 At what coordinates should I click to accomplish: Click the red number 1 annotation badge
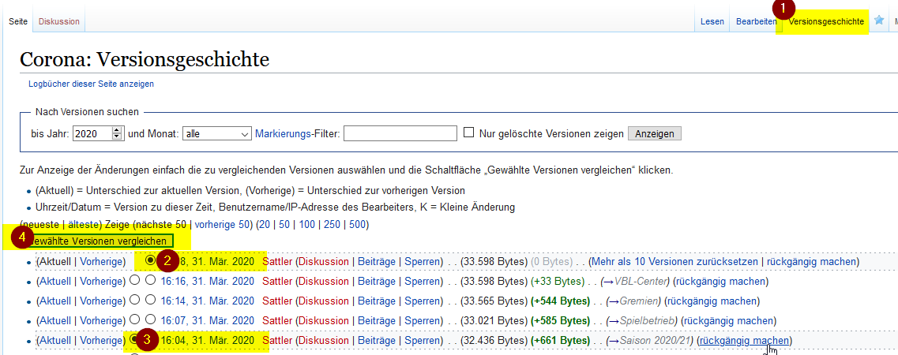pyautogui.click(x=783, y=9)
